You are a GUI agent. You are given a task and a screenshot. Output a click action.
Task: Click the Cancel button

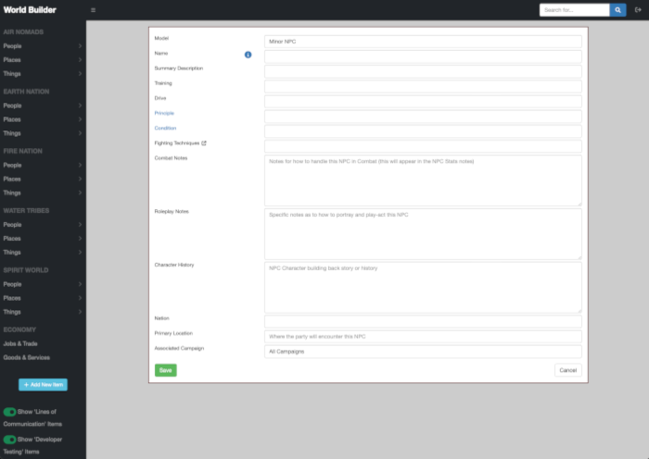567,370
